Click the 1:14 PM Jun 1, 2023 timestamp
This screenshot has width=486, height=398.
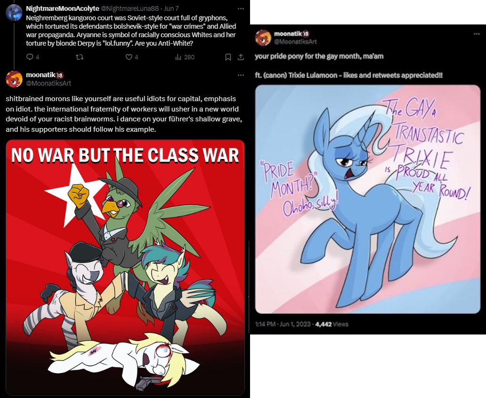(283, 324)
